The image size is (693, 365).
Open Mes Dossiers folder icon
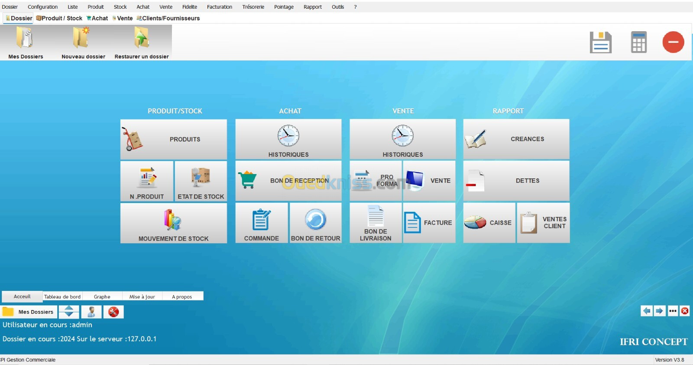(26, 42)
